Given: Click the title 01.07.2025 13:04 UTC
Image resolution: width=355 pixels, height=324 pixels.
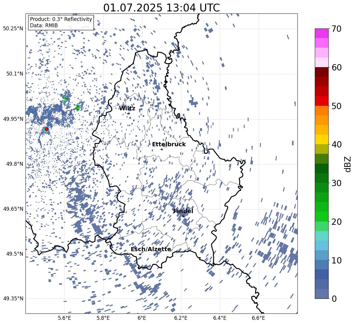Looking at the screenshot, I should tap(161, 8).
